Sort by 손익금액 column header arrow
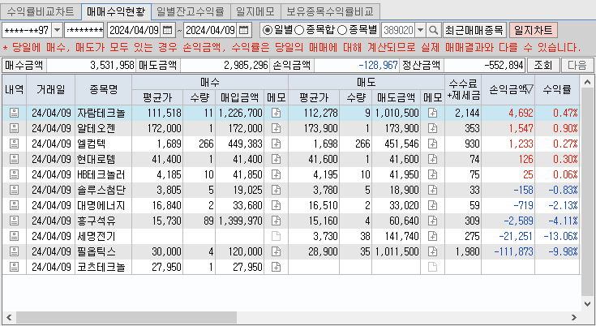Screen dimensions: 596x326 click(x=529, y=89)
